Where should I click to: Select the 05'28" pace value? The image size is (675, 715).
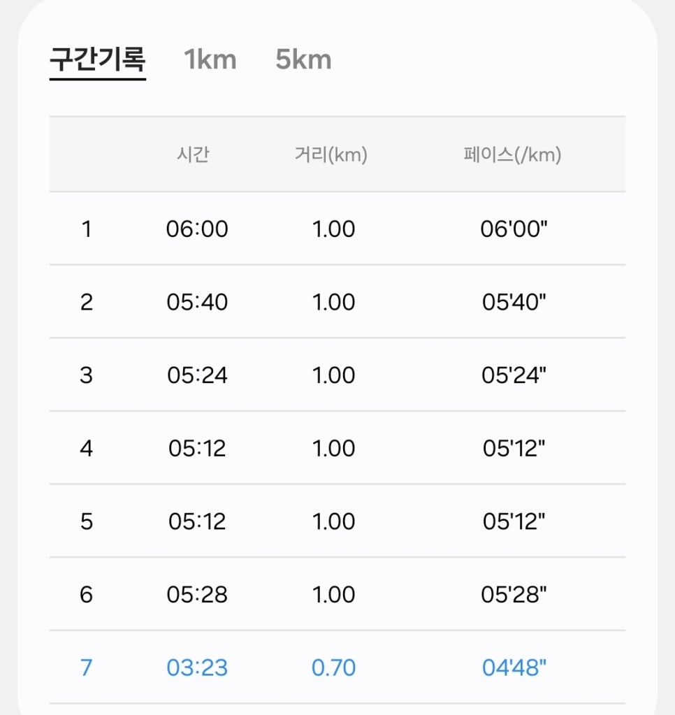pos(514,595)
